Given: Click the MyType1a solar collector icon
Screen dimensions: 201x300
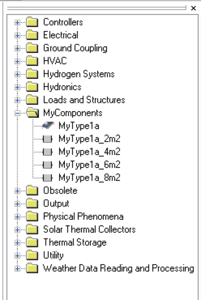Looking at the screenshot, I should (48, 126).
